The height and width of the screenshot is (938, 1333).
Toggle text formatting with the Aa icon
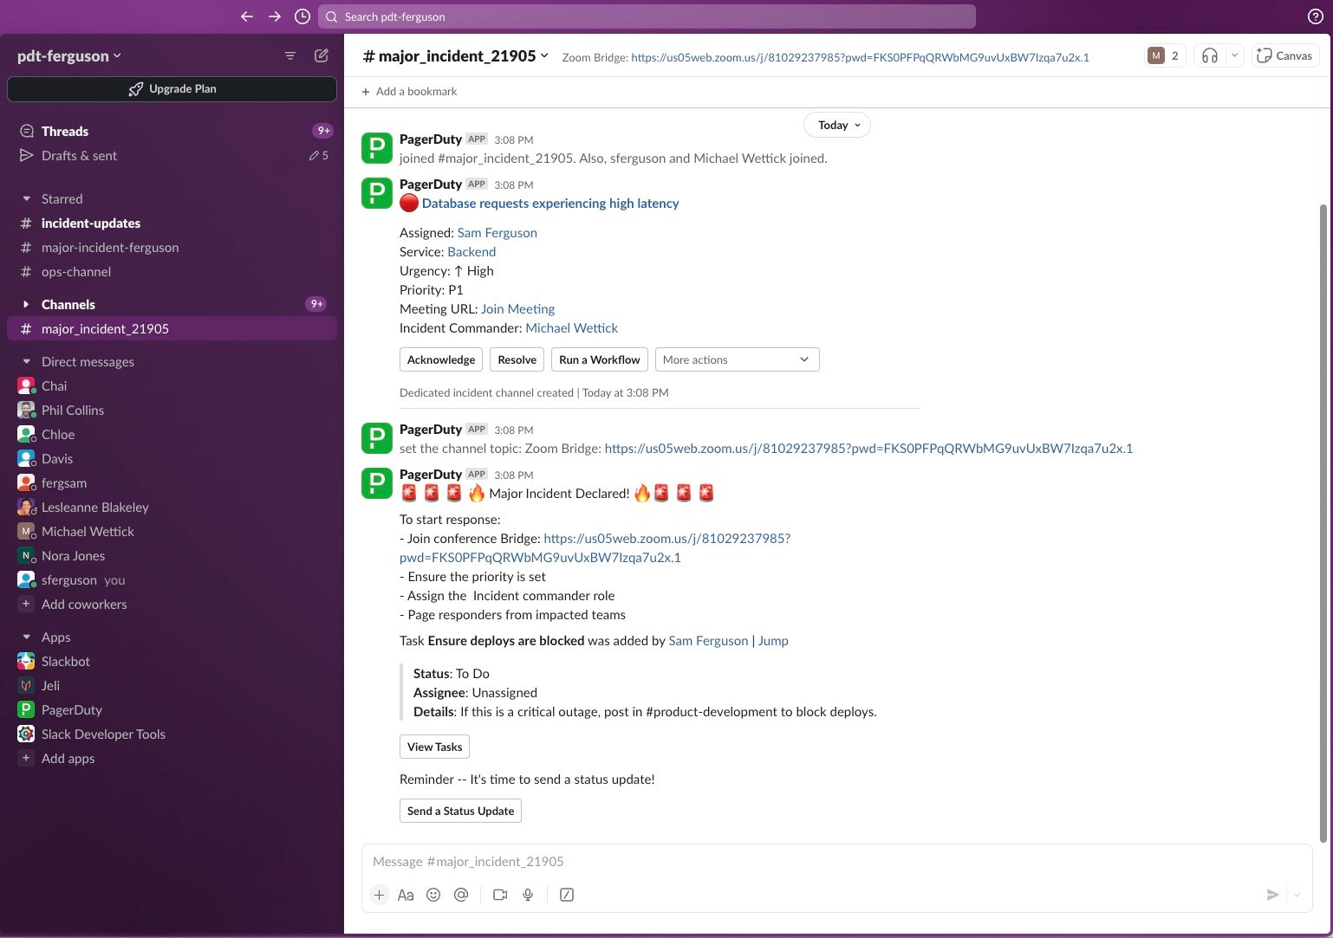405,894
